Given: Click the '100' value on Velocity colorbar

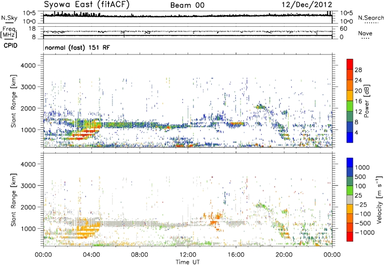Looking at the screenshot, I should tap(360, 186).
